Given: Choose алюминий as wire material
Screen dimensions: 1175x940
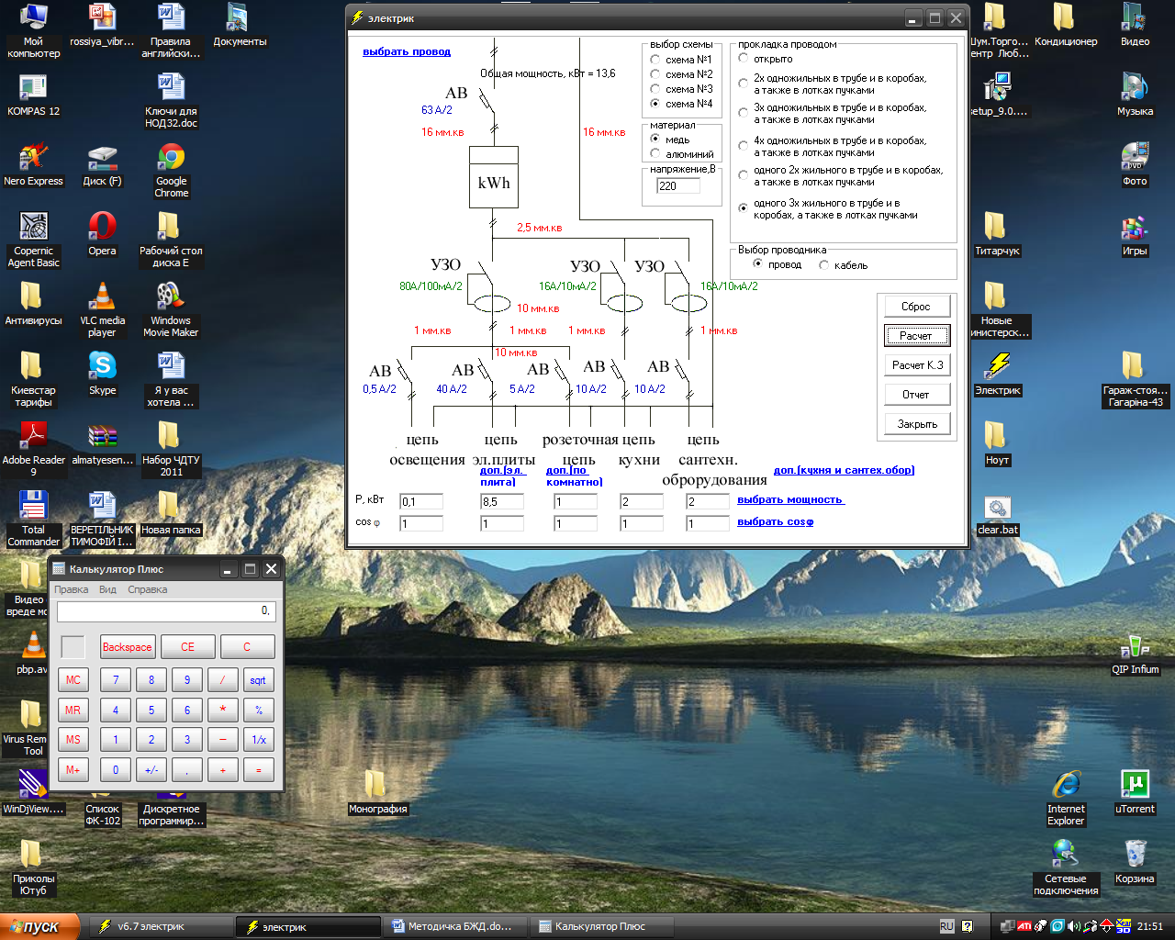Looking at the screenshot, I should [x=655, y=154].
